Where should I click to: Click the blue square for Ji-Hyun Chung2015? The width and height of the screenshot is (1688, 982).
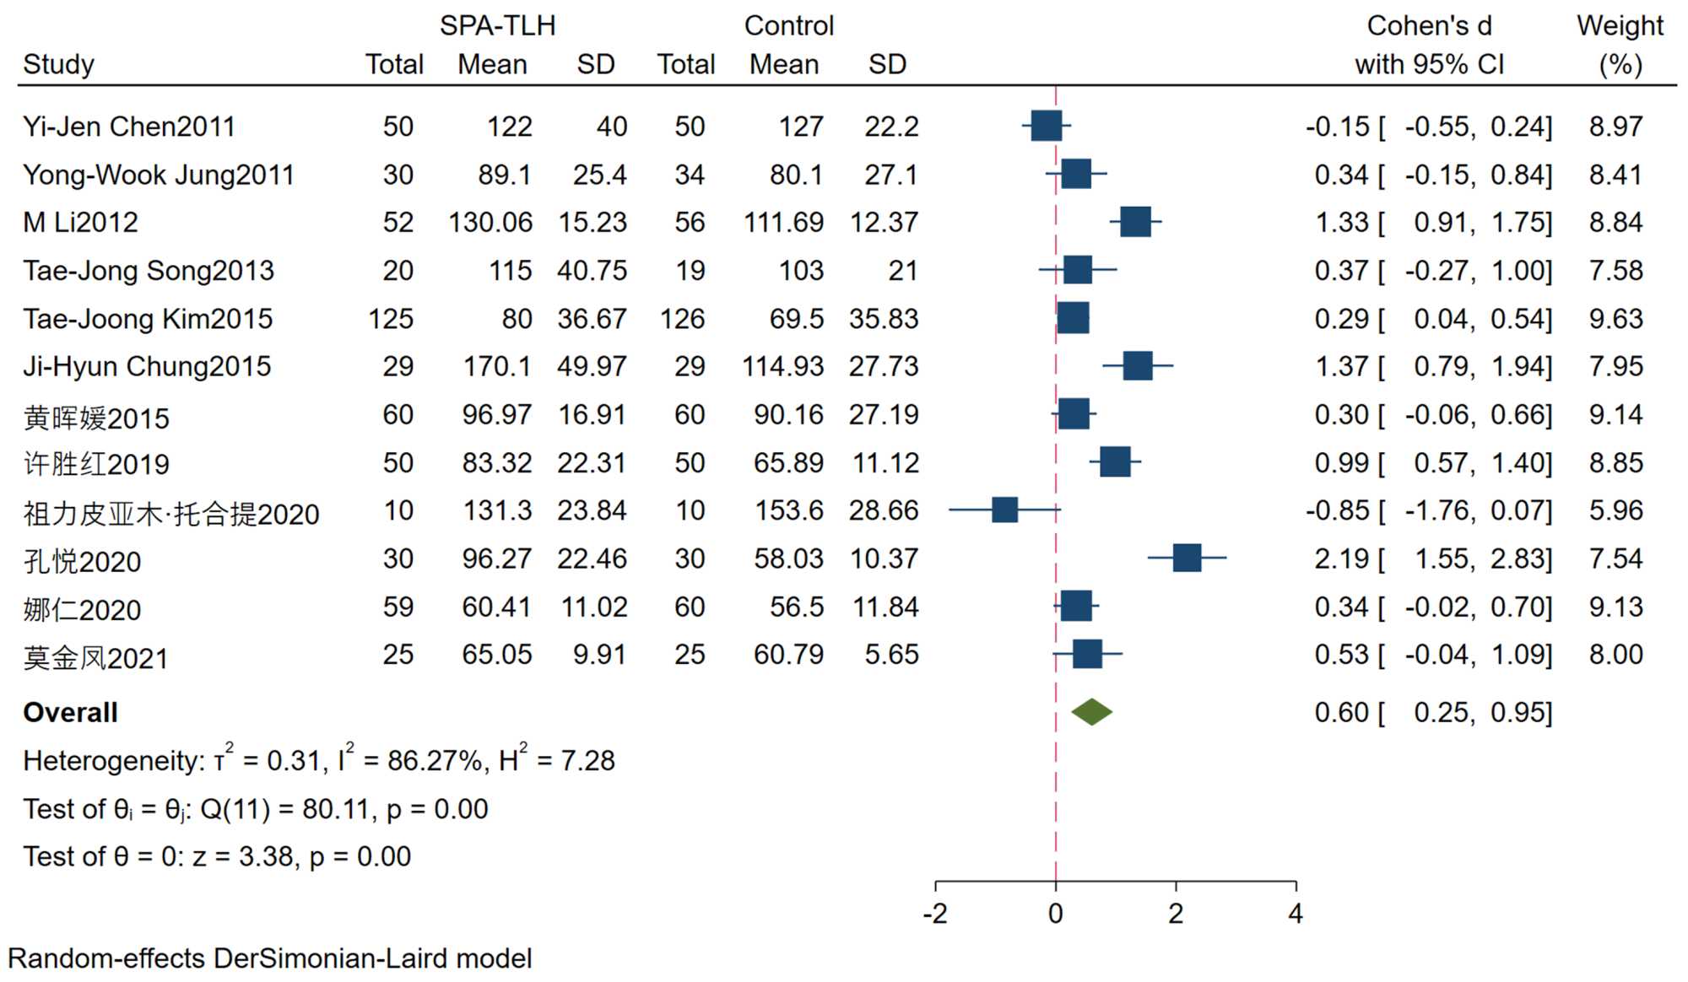[1138, 366]
